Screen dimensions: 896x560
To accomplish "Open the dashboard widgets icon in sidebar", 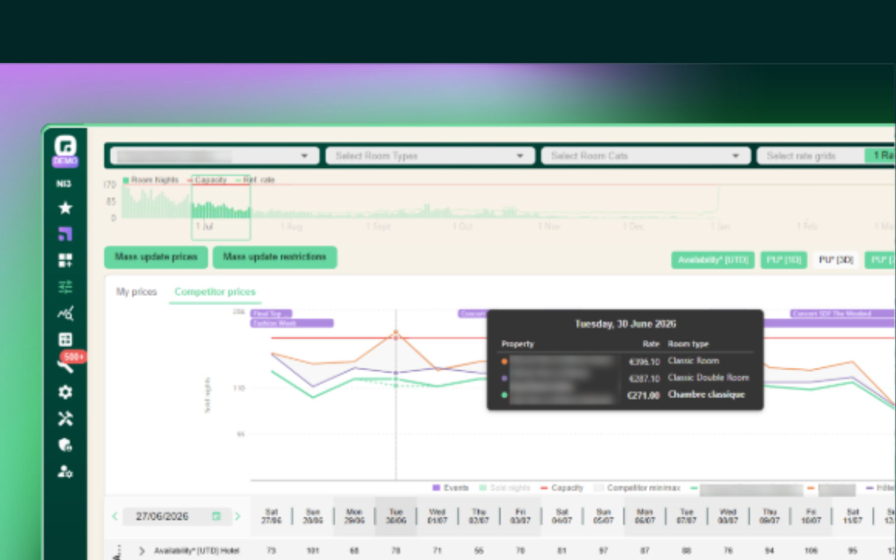I will (65, 260).
